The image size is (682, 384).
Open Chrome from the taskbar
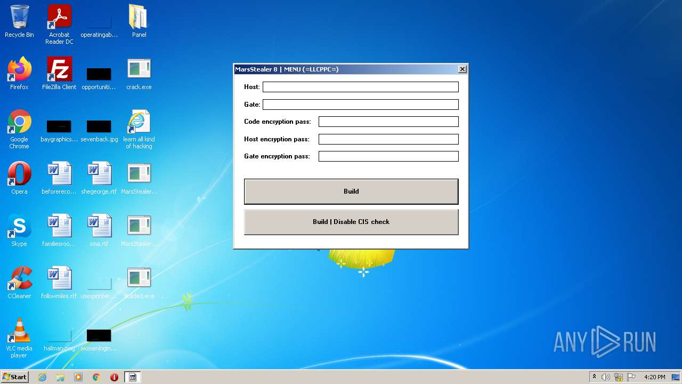click(96, 377)
